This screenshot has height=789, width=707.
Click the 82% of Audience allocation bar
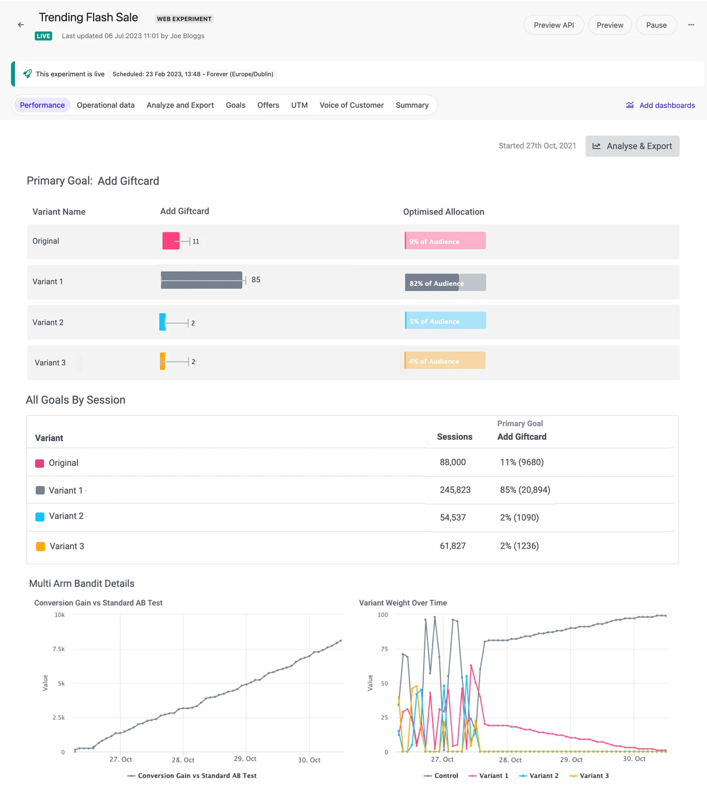click(445, 282)
